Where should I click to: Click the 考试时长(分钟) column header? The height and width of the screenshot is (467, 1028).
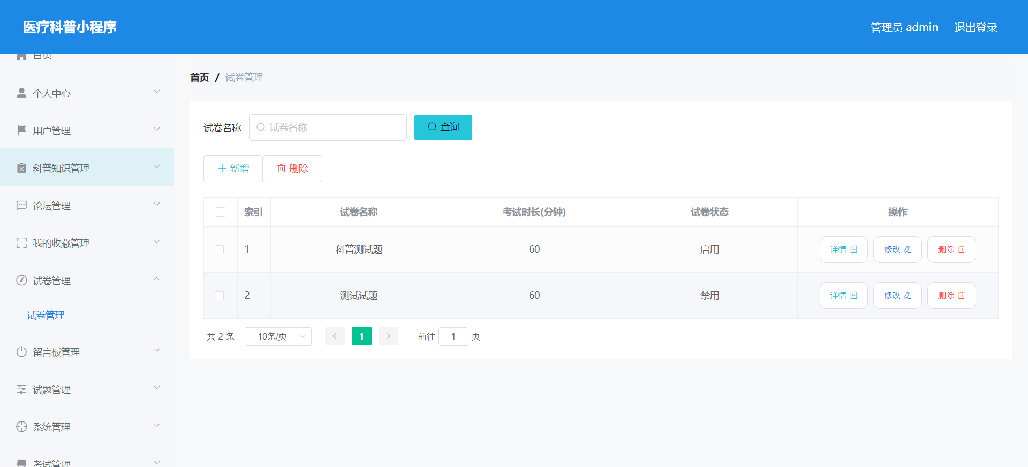pyautogui.click(x=534, y=212)
